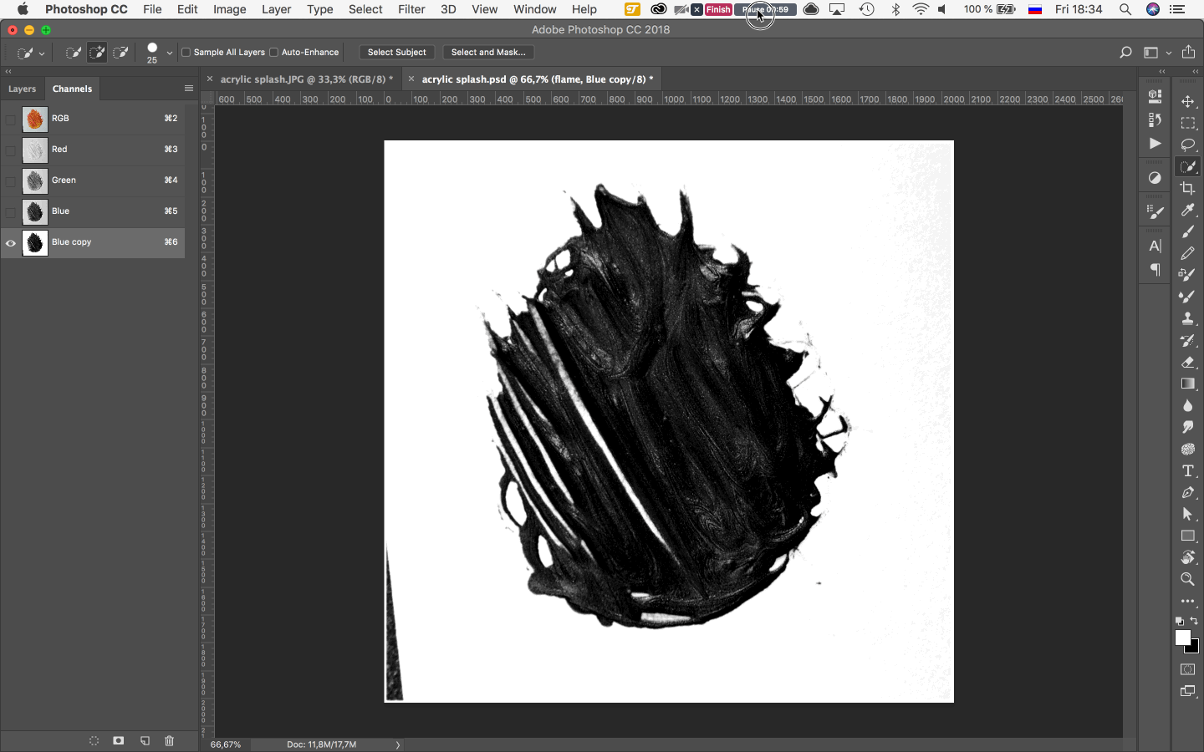The height and width of the screenshot is (752, 1204).
Task: Select the Pen tool
Action: [1188, 492]
